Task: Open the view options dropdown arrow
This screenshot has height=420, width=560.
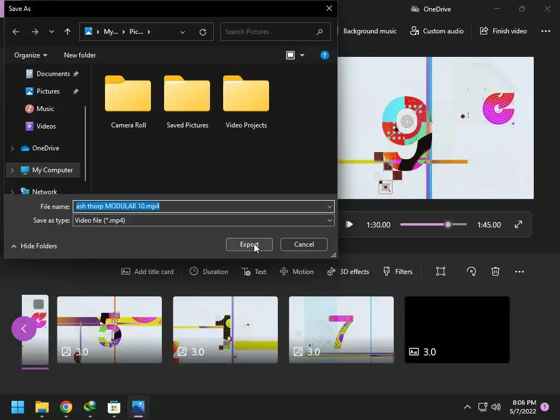Action: tap(302, 55)
